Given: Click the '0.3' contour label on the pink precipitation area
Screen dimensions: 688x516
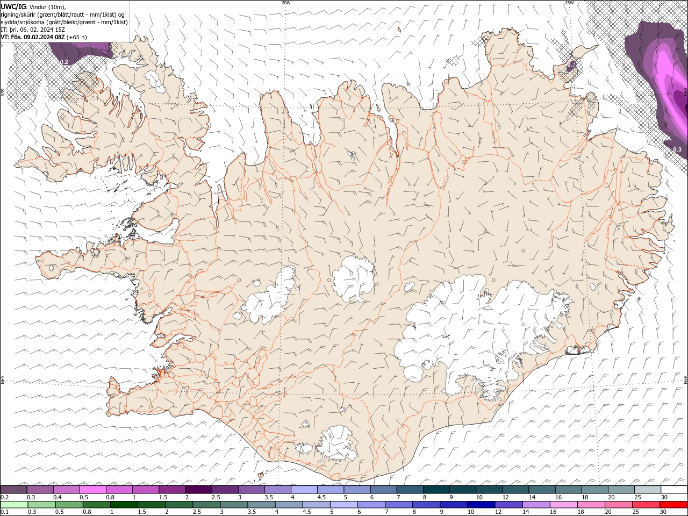Looking at the screenshot, I should point(677,149).
